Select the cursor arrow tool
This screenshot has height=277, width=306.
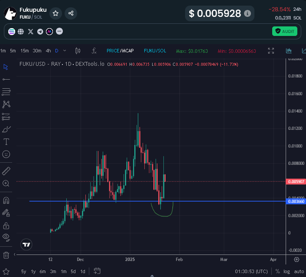pos(6,67)
